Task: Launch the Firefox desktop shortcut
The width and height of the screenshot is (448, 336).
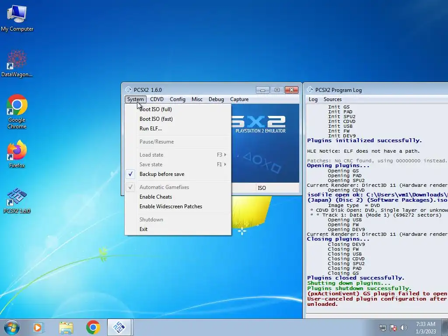Action: [x=17, y=154]
